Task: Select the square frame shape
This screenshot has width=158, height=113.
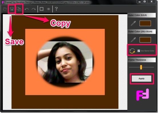Action: [x=42, y=9]
